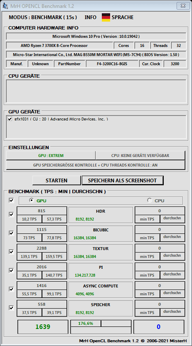
Task: Click the German flag language icon
Action: pos(106,17)
